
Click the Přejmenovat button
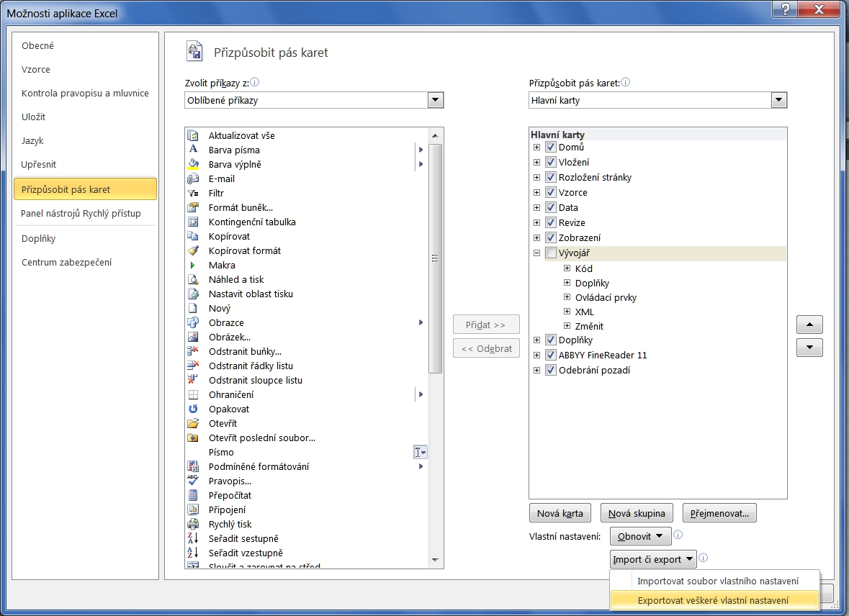[719, 513]
